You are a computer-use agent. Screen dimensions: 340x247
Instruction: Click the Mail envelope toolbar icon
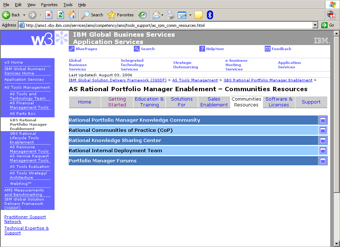pyautogui.click(x=156, y=15)
